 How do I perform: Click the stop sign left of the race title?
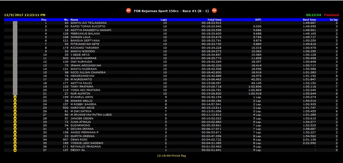(x=128, y=11)
